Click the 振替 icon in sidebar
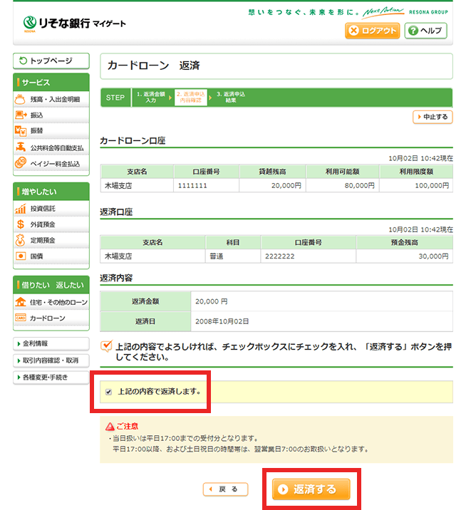Image resolution: width=466 pixels, height=510 pixels. click(x=21, y=130)
